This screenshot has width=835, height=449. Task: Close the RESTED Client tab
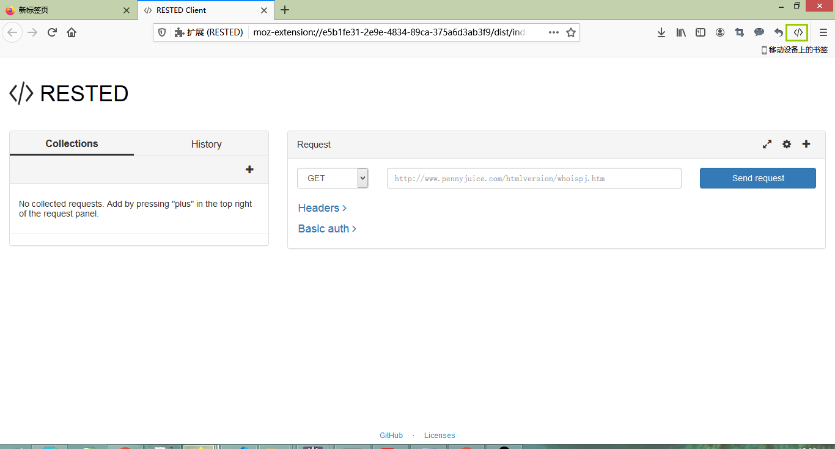tap(264, 10)
